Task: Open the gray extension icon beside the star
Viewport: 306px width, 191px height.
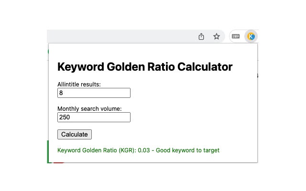Action: [236, 36]
